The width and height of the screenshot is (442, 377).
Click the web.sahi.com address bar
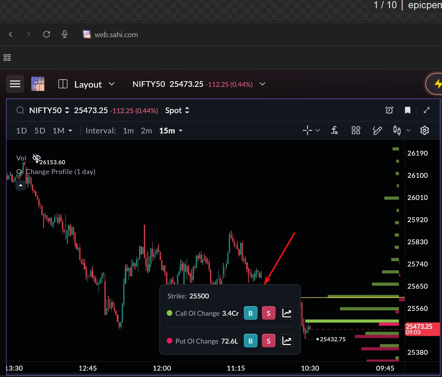coord(116,35)
